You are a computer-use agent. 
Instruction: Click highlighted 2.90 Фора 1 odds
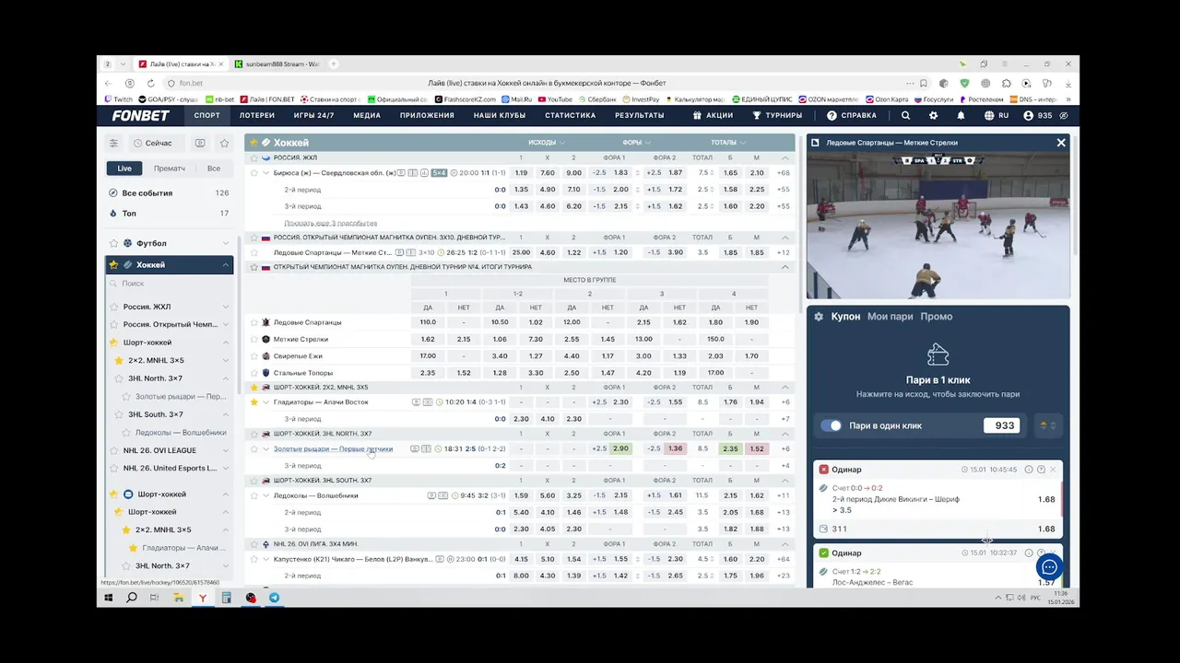tap(620, 449)
